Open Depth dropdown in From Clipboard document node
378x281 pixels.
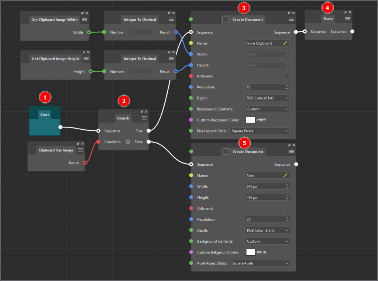pyautogui.click(x=267, y=98)
